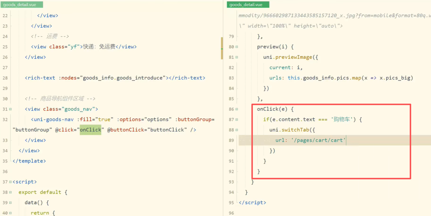The height and width of the screenshot is (216, 431).
Task: Click the closing </template> tag
Action: tap(29, 161)
